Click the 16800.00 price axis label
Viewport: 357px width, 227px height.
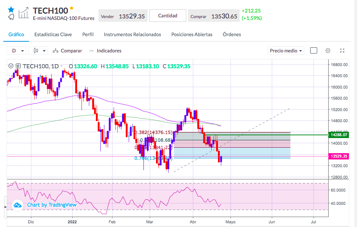coord(339,65)
